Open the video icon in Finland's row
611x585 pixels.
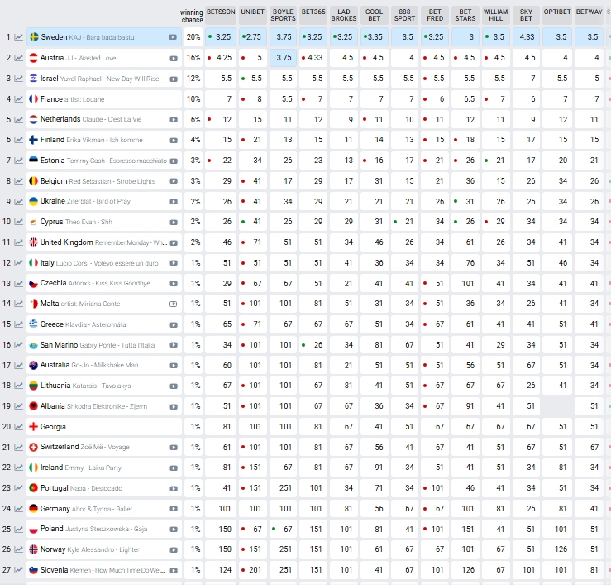tap(173, 140)
